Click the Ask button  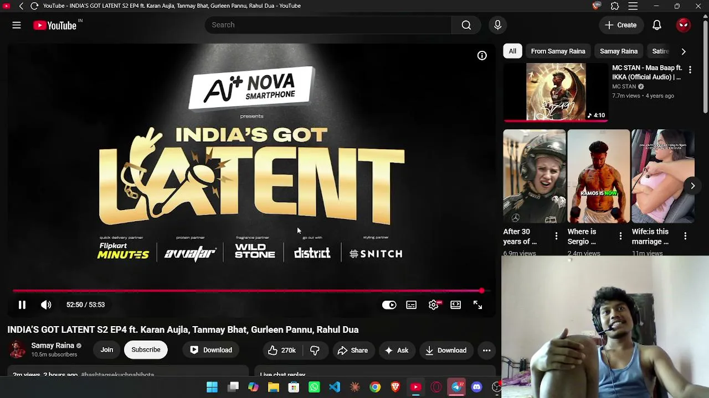397,350
